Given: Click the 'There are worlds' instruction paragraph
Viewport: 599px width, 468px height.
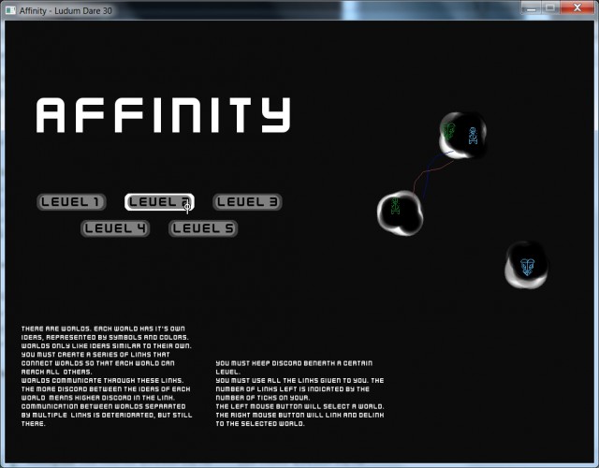Looking at the screenshot, I should (x=107, y=376).
